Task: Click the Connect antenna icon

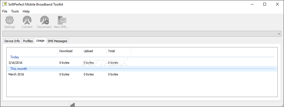Action: click(x=27, y=20)
